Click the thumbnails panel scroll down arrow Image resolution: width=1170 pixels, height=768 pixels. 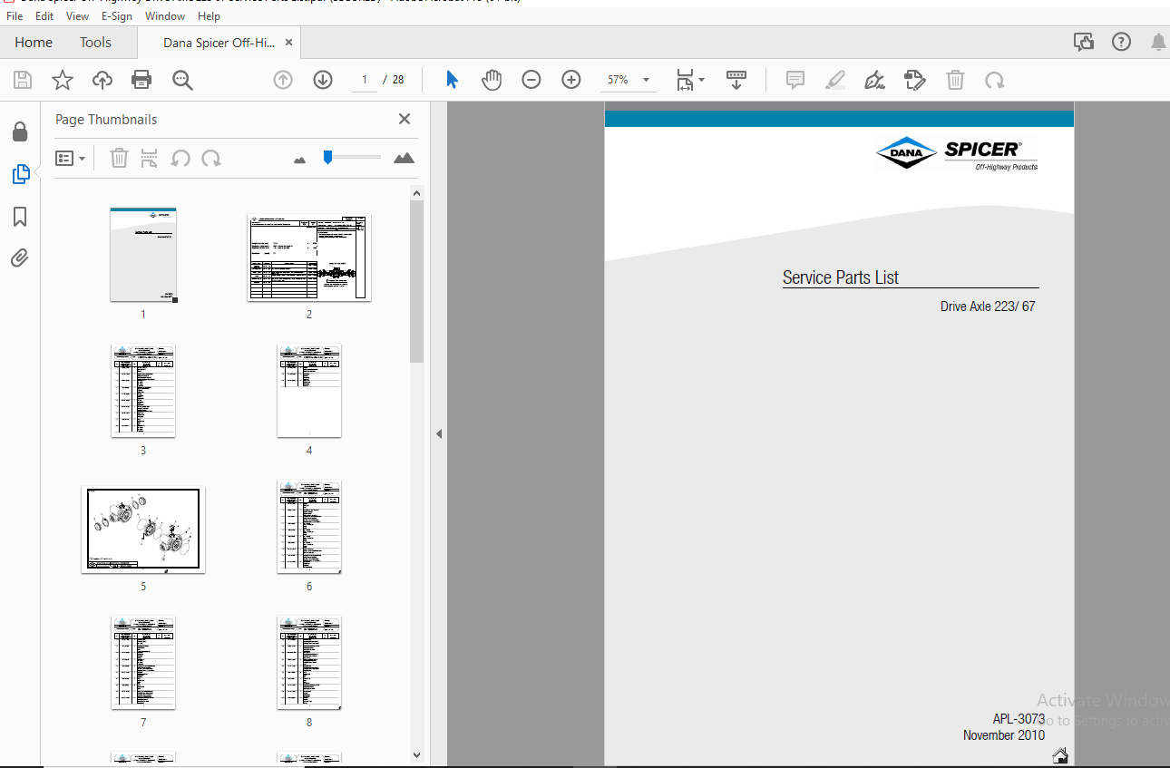416,754
